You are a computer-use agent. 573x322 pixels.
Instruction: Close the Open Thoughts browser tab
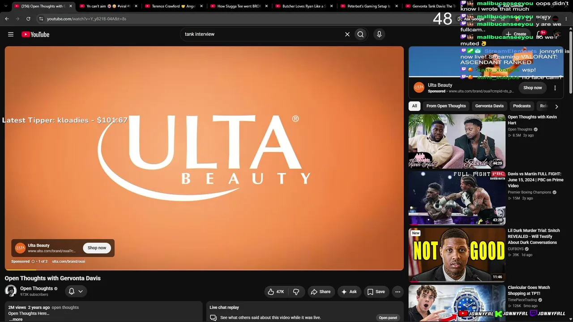tap(71, 6)
